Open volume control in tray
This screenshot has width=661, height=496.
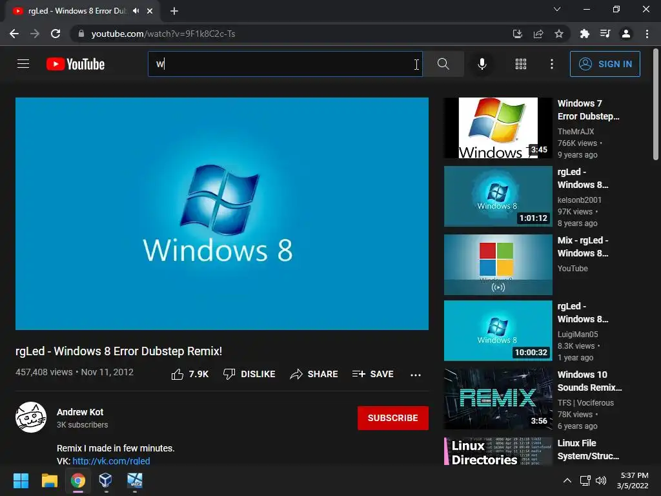pyautogui.click(x=601, y=480)
